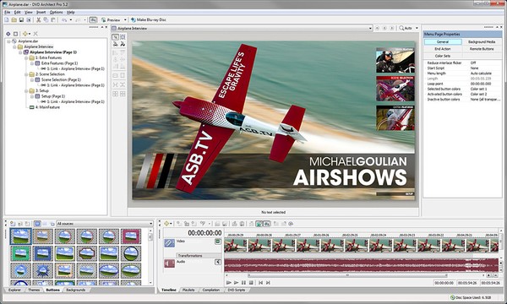Click the Play button in timeline transport
507x304 pixels.
pyautogui.click(x=236, y=283)
